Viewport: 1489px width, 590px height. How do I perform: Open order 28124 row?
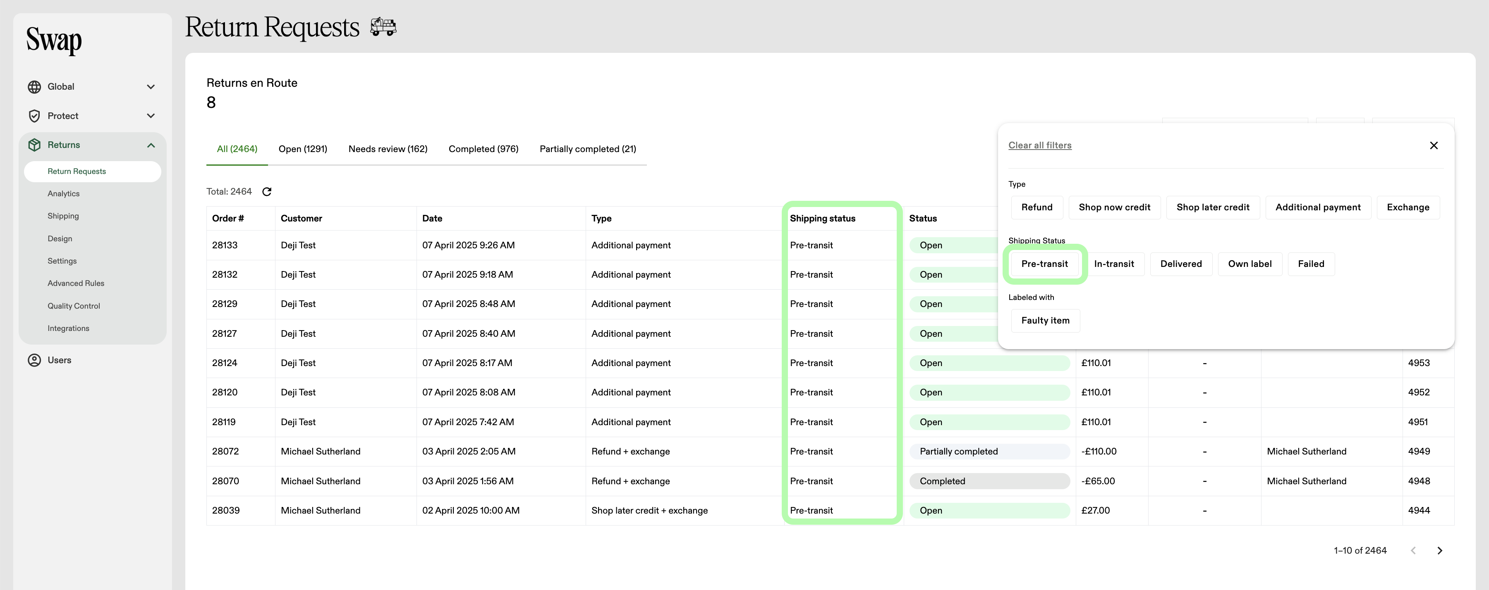click(x=830, y=363)
